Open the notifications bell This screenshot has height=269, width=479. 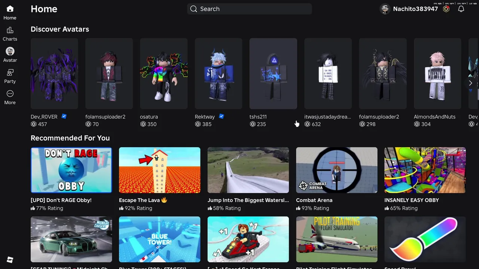pos(461,9)
